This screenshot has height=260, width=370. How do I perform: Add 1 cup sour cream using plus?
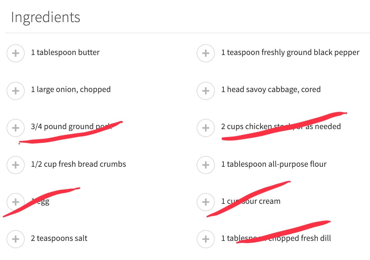(205, 202)
